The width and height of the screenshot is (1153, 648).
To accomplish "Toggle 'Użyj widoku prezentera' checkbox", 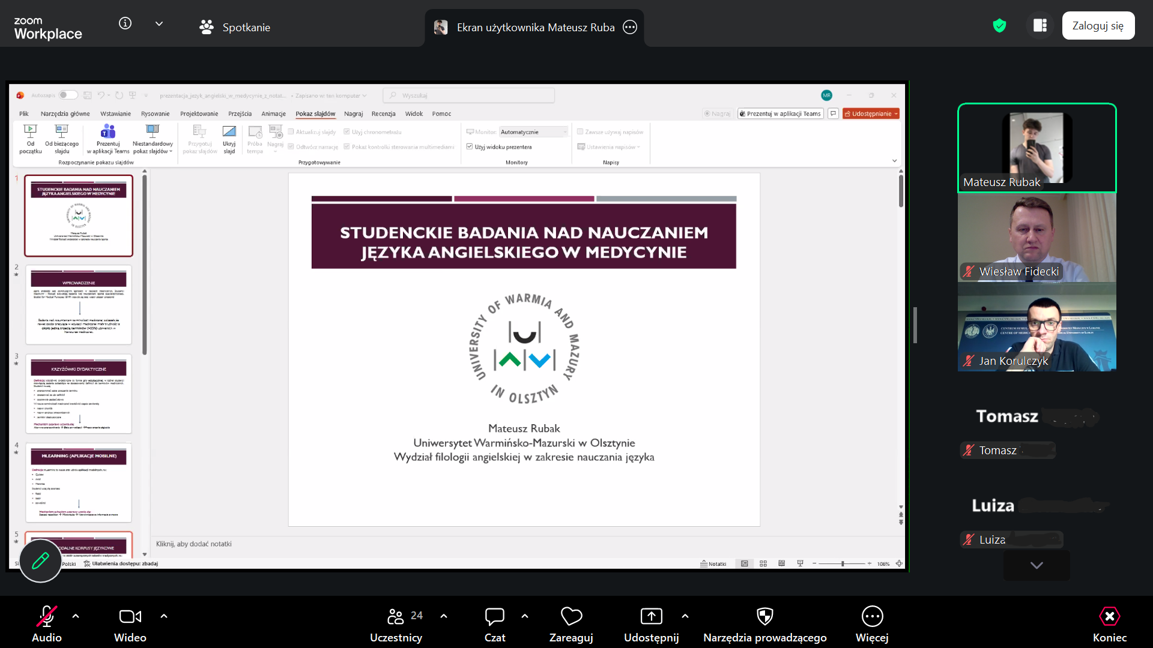I will coord(470,147).
